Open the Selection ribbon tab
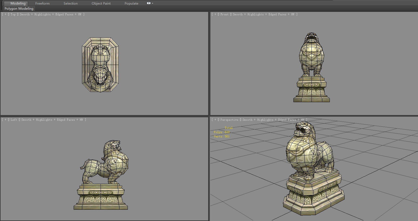This screenshot has height=221, width=418. [71, 3]
